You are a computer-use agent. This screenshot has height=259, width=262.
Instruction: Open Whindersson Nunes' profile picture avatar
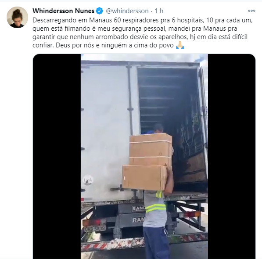pos(17,17)
